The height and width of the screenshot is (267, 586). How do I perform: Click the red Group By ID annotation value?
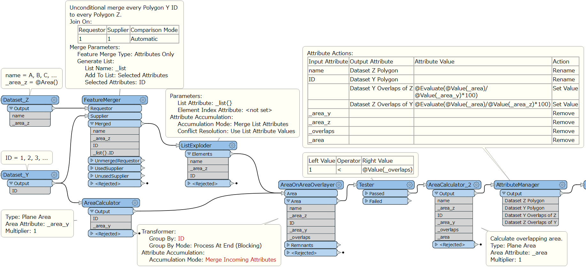(181, 239)
